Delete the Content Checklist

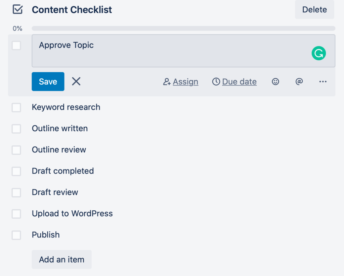(314, 10)
